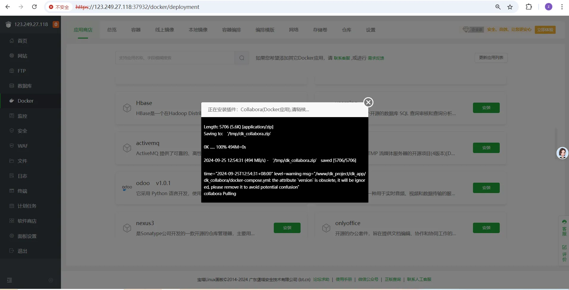Click the Hbase app cube icon
The width and height of the screenshot is (569, 290).
(x=127, y=108)
